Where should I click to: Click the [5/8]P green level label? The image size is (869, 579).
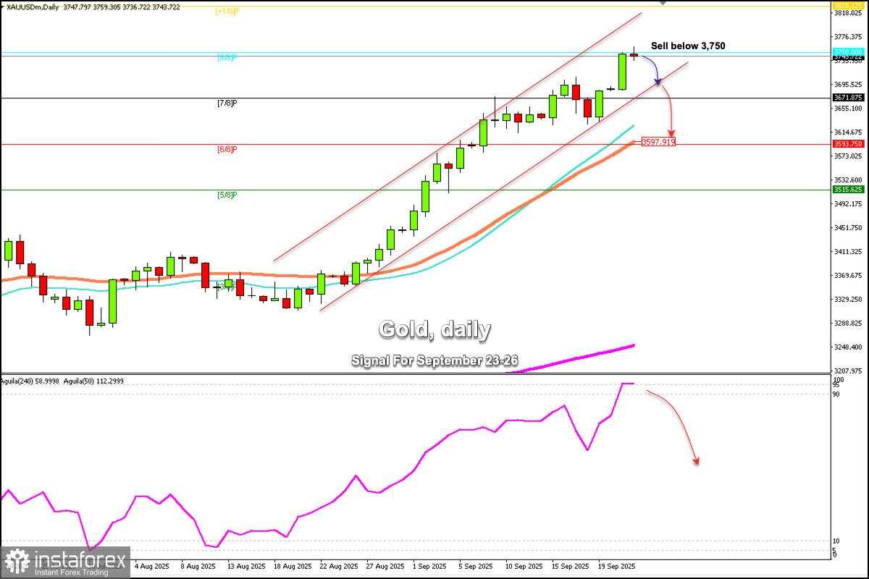click(226, 194)
